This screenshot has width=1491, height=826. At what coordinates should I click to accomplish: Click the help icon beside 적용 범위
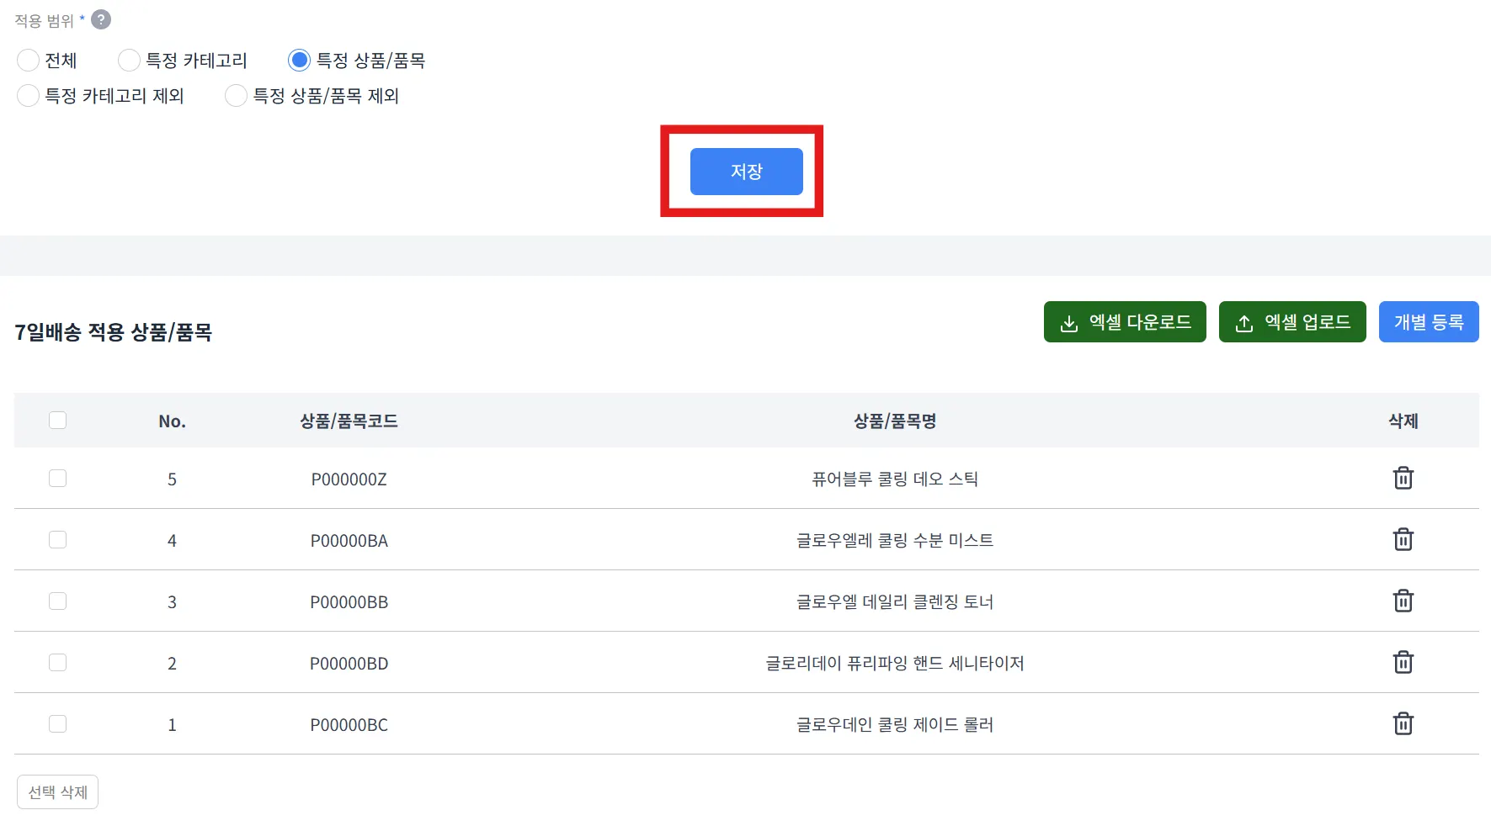point(101,19)
